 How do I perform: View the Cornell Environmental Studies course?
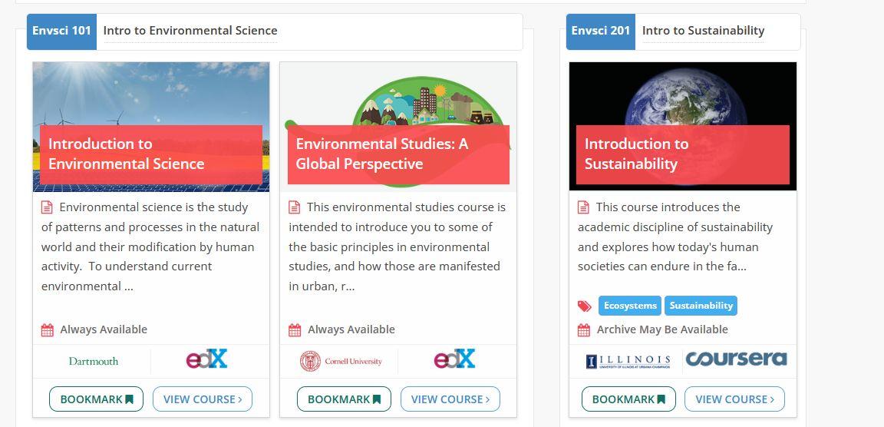coord(450,399)
